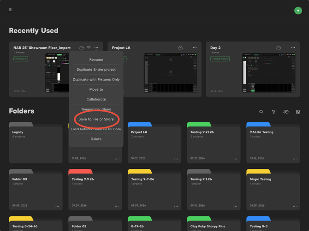
Task: Open NAB 25' Showroom project thumbnail
Action: pyautogui.click(x=57, y=73)
